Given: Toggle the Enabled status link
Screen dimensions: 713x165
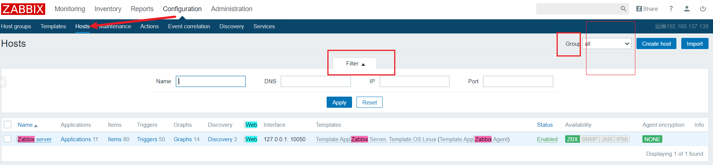Looking at the screenshot, I should tap(547, 139).
